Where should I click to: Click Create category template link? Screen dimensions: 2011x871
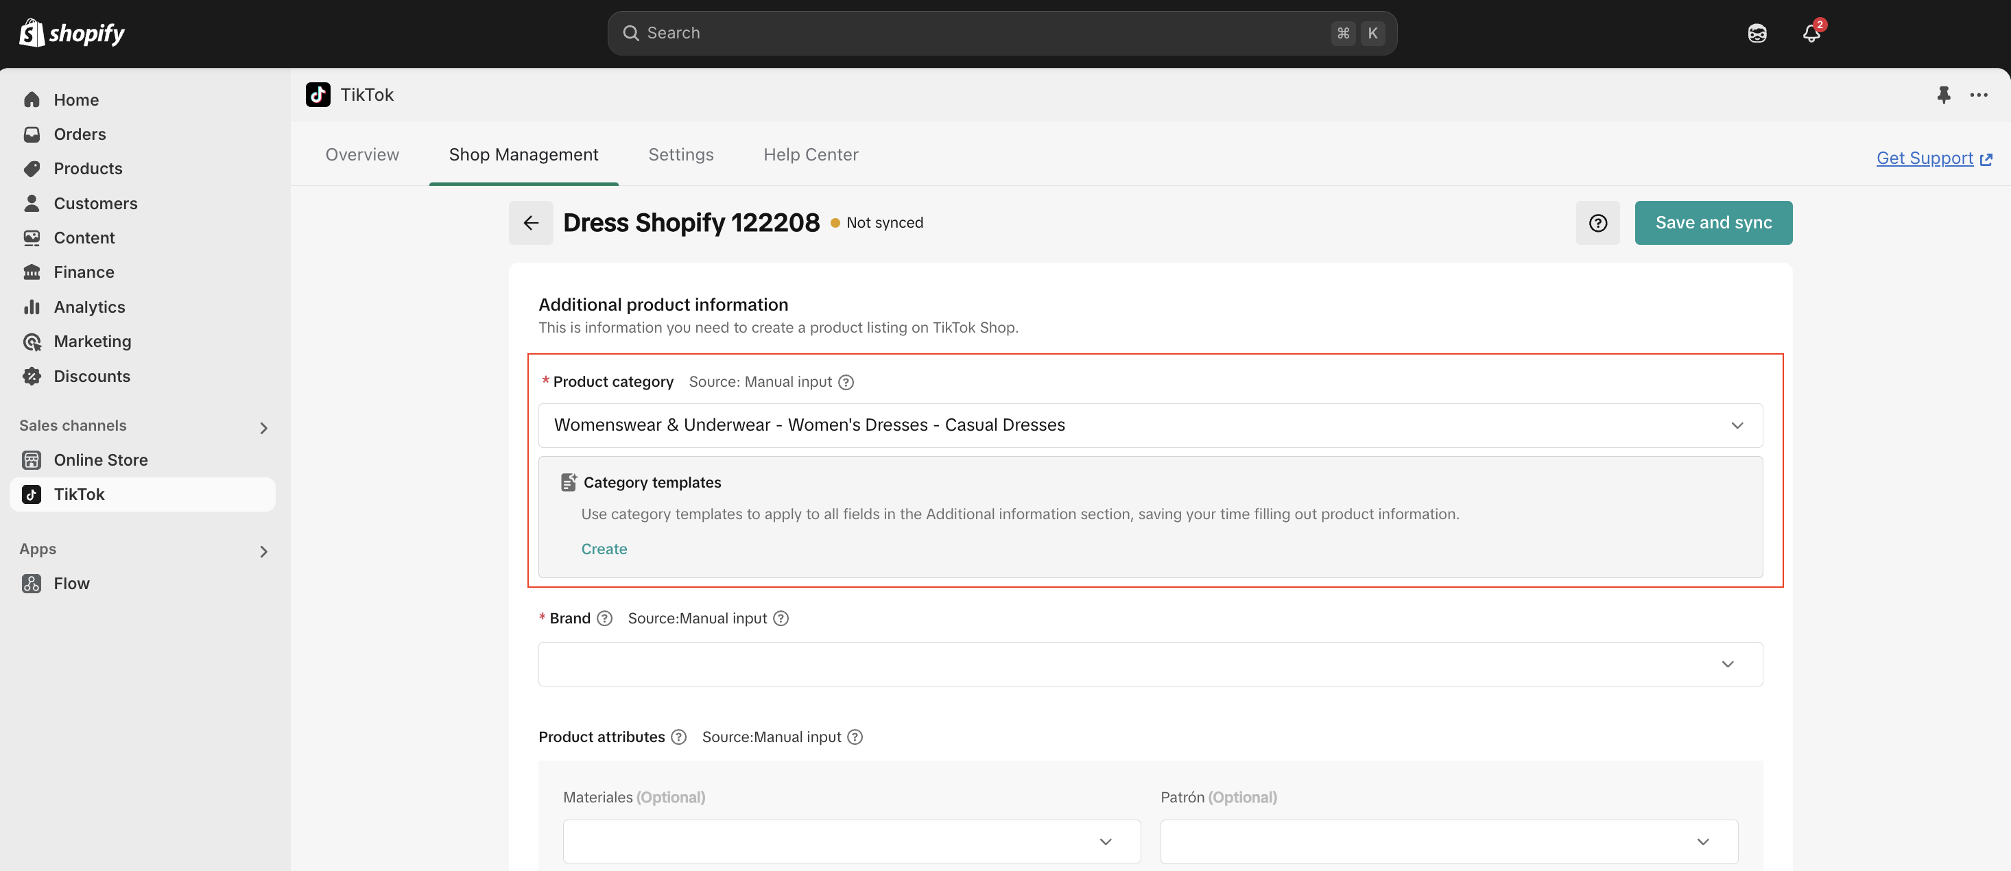(x=604, y=549)
